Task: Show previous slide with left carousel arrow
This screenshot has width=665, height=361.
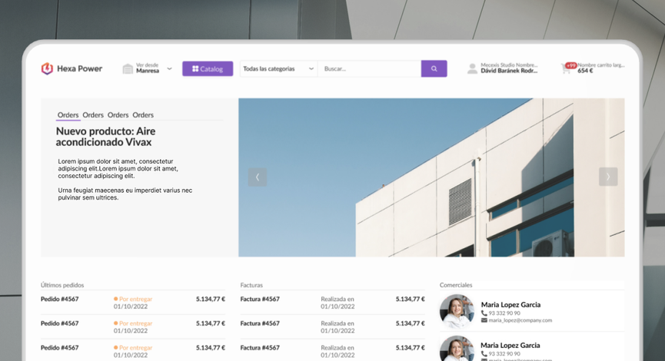Action: pyautogui.click(x=258, y=177)
